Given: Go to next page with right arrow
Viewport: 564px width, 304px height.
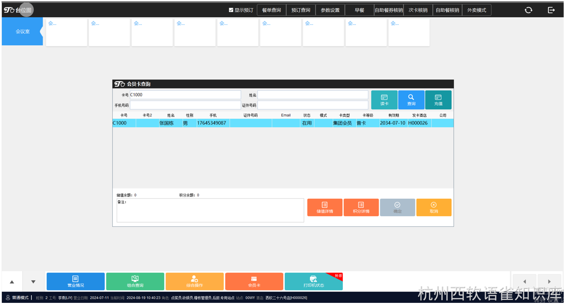Looking at the screenshot, I should [x=549, y=281].
